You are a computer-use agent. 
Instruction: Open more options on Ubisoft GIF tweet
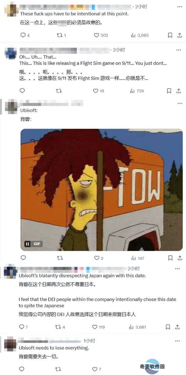tap(179, 103)
